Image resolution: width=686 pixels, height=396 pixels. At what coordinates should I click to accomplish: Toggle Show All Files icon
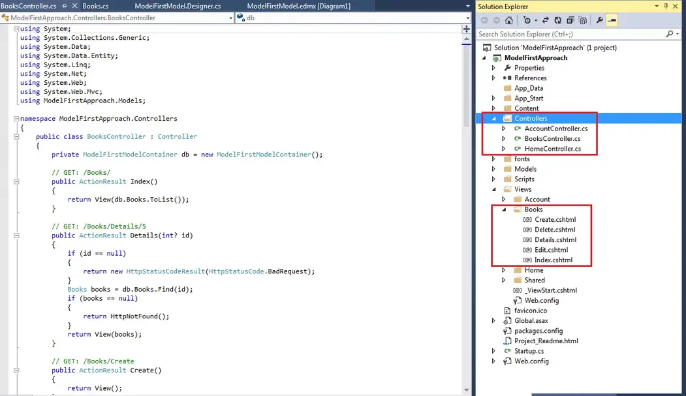click(583, 20)
